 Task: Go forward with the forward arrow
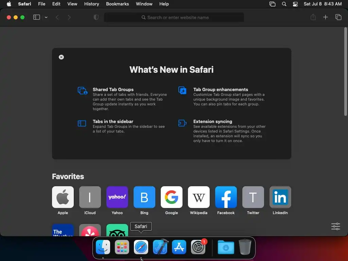tap(69, 17)
